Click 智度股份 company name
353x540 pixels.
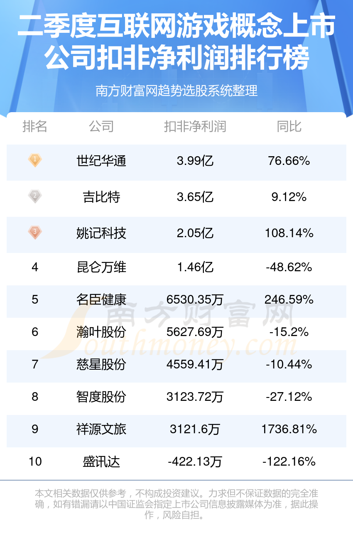(x=101, y=397)
